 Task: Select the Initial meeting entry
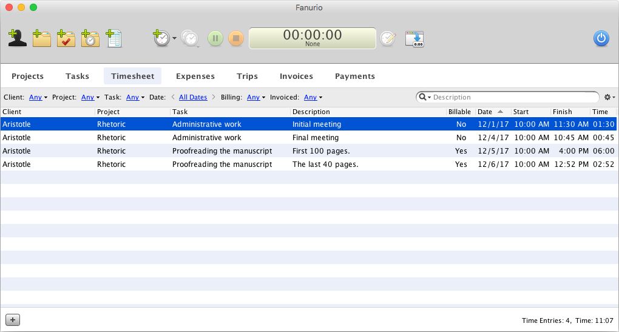(309, 124)
